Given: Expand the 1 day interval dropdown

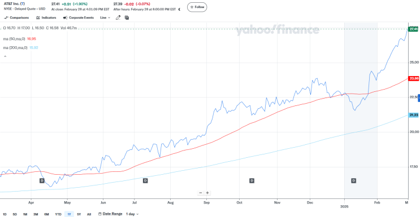Looking at the screenshot, I should click(x=132, y=214).
